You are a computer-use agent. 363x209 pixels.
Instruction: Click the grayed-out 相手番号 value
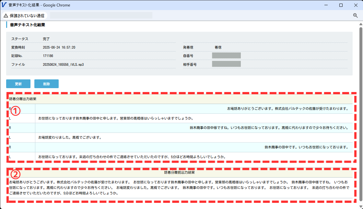coord(226,64)
